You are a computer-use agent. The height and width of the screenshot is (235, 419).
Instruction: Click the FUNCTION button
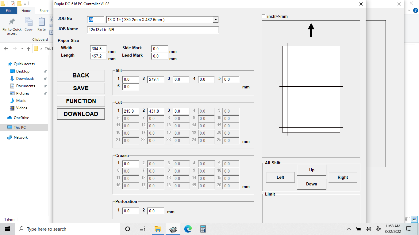81,101
